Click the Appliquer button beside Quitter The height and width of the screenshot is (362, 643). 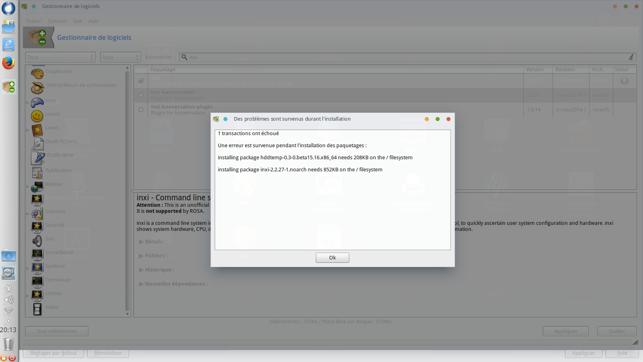point(565,331)
